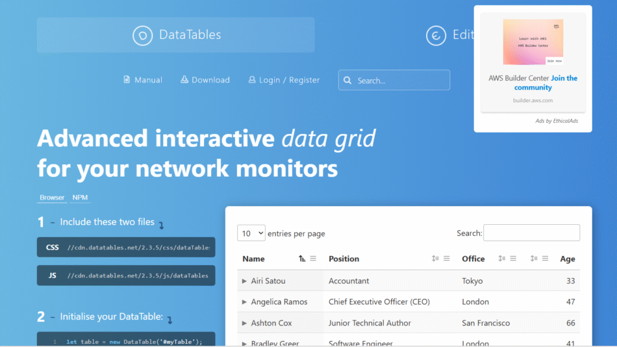This screenshot has width=617, height=347.
Task: Sort the table by Name column
Action: tap(302, 259)
